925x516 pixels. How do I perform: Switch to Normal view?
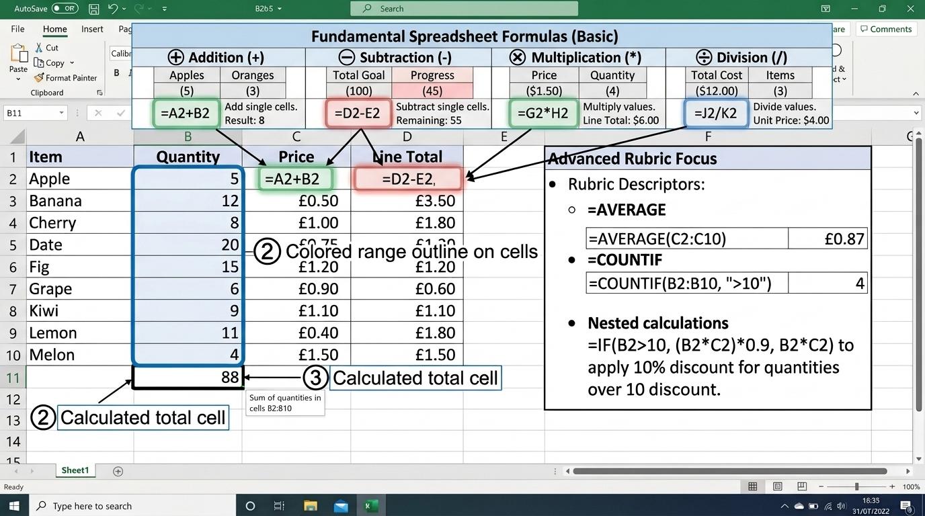753,486
